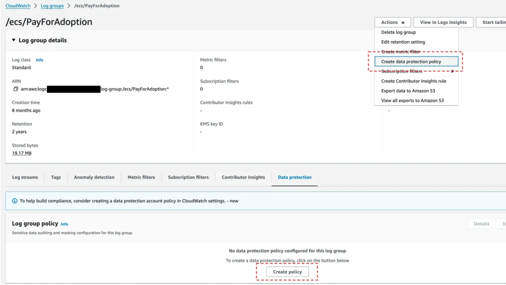
Task: Click the Start tailing button
Action: pyautogui.click(x=491, y=22)
